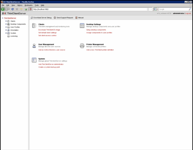
Task: Click the Firefox Forward navigation arrow
Action: 6,9
